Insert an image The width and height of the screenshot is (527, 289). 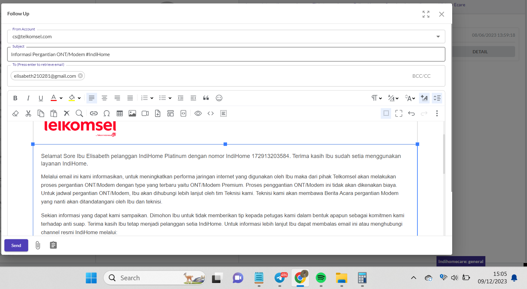pyautogui.click(x=132, y=113)
